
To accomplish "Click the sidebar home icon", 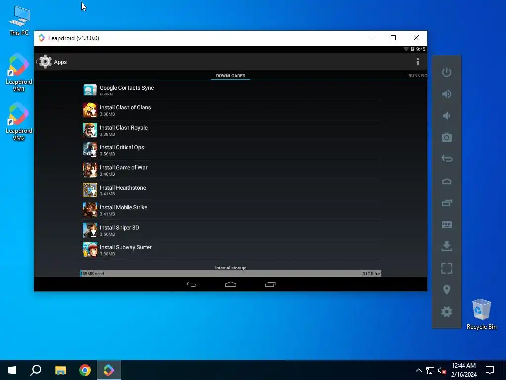I will click(447, 181).
